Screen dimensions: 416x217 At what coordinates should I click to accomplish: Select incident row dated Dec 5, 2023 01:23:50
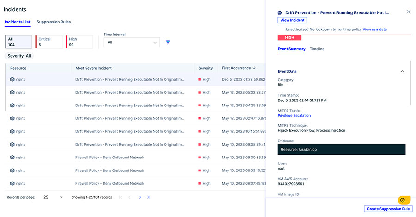[135, 79]
